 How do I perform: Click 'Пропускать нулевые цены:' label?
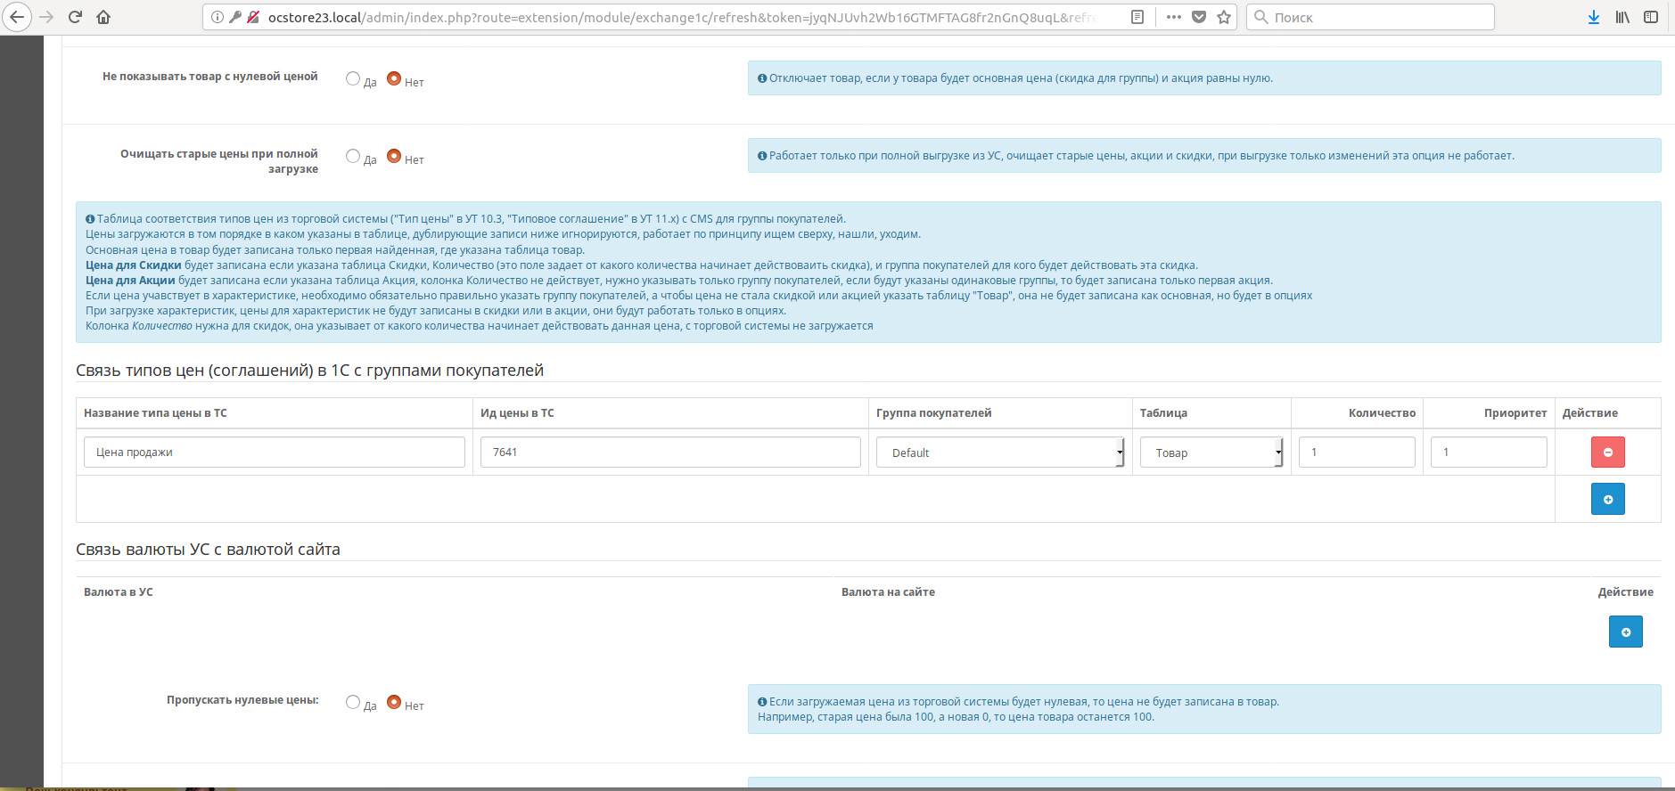(x=242, y=700)
